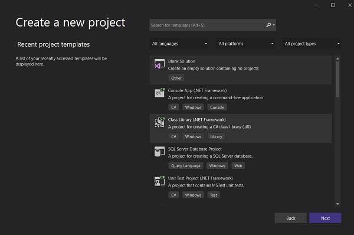Click the Library tag
Viewport: 354px width, 235px height.
pyautogui.click(x=216, y=136)
